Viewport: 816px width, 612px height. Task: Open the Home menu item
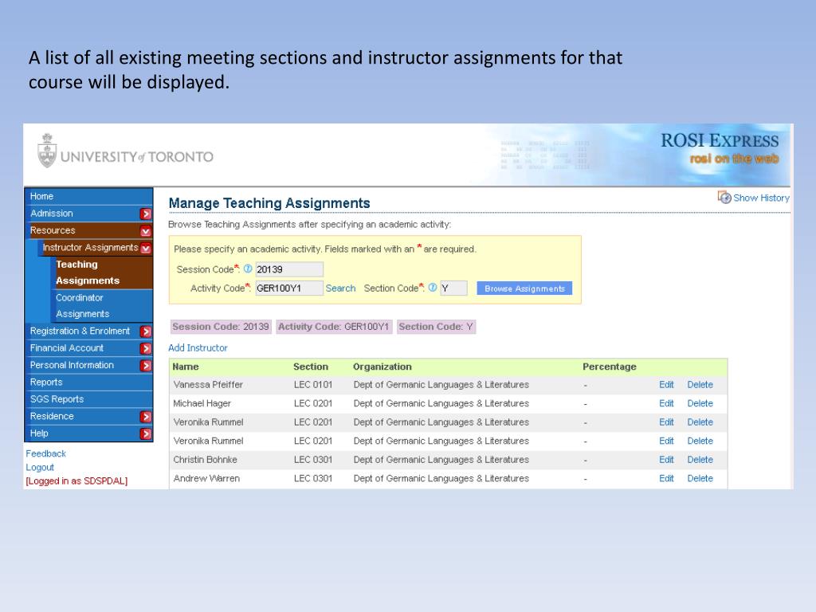[x=42, y=196]
